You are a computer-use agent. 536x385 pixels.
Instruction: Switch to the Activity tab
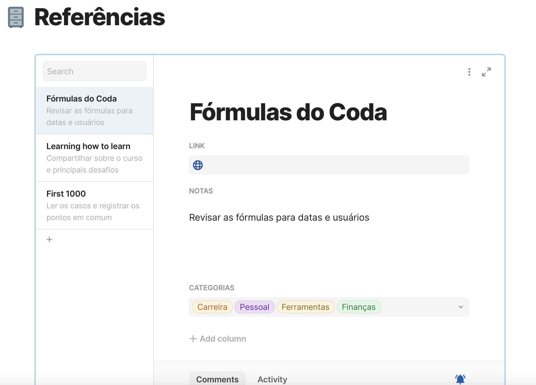tap(272, 379)
